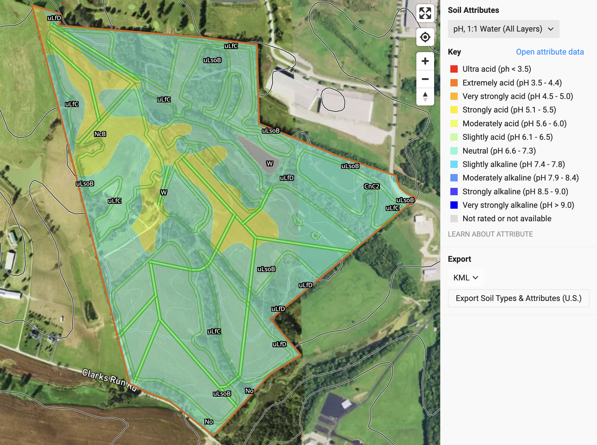Zoom in with the plus button
597x445 pixels.
point(425,61)
